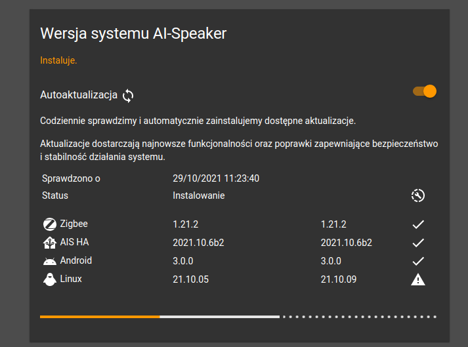Click the available Android version 3.0.0
Image resolution: width=468 pixels, height=347 pixels.
click(x=331, y=261)
